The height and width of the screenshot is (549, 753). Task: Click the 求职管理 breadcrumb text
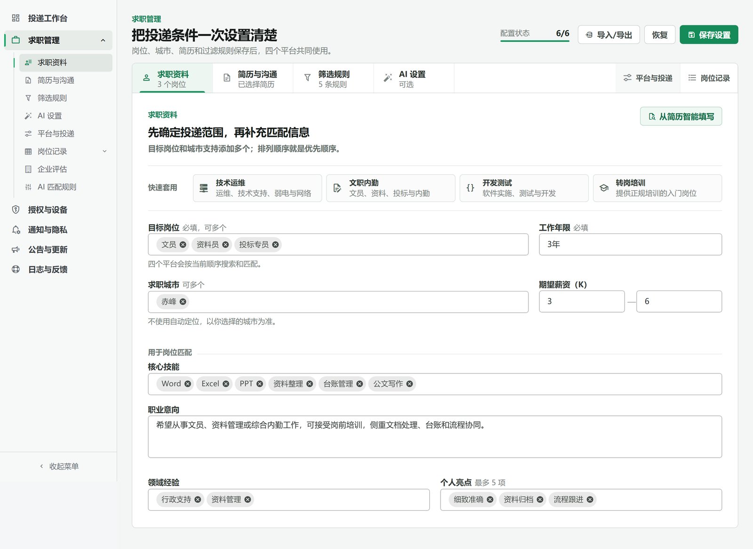coord(146,19)
